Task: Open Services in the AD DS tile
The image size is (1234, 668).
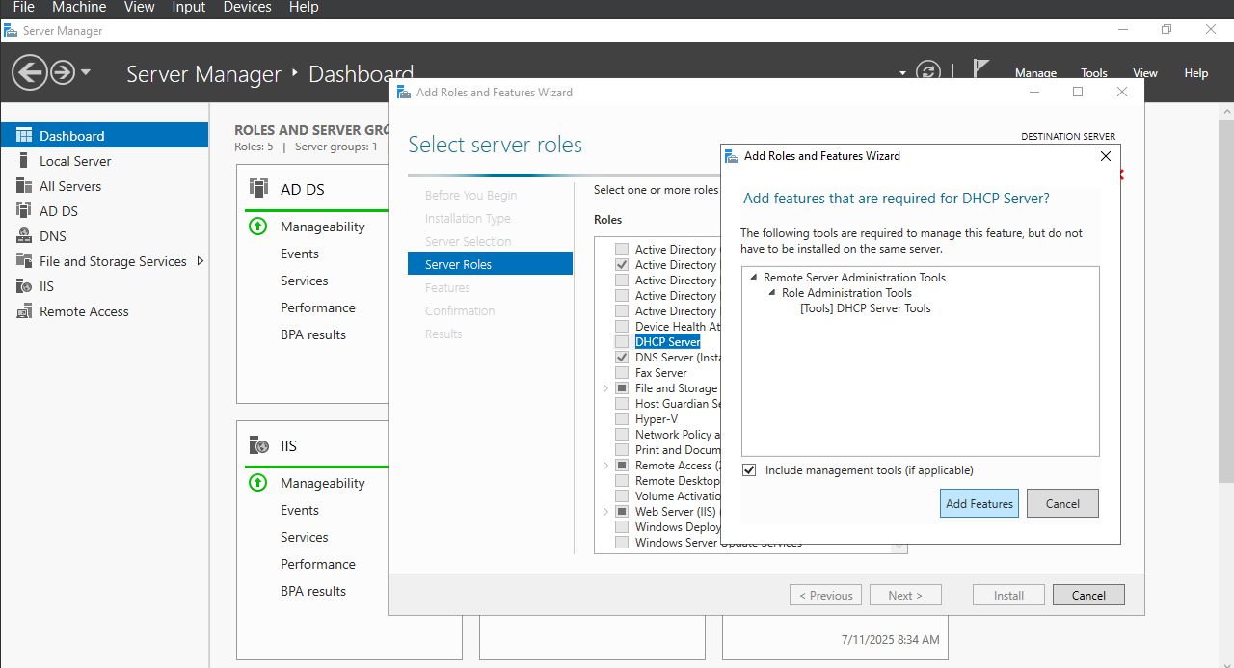Action: [x=305, y=281]
